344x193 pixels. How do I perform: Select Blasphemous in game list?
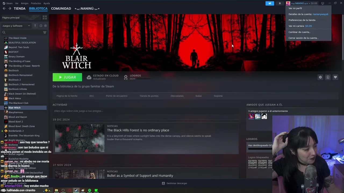click(16, 112)
